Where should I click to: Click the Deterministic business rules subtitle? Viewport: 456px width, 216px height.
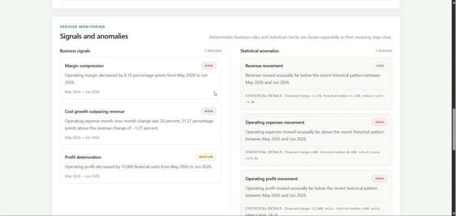[300, 37]
